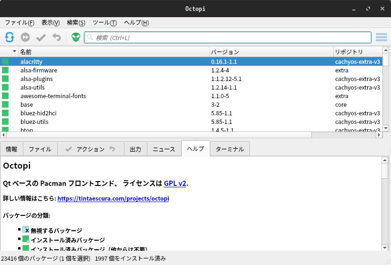Click installed status icon for alsa-plugins
Viewport: 391px width, 265px height.
pyautogui.click(x=5, y=79)
